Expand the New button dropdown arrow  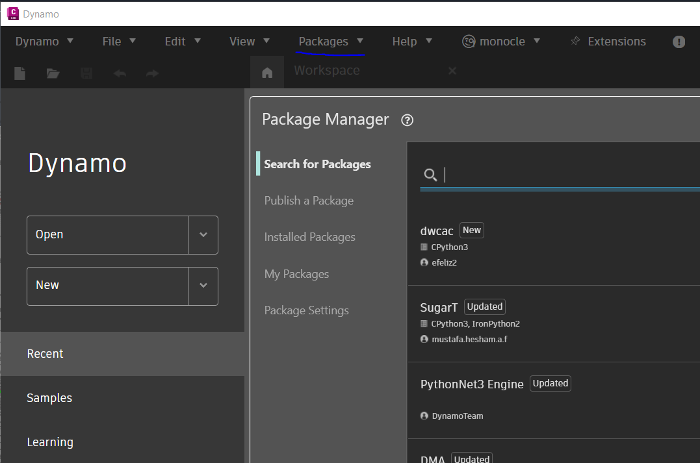203,286
